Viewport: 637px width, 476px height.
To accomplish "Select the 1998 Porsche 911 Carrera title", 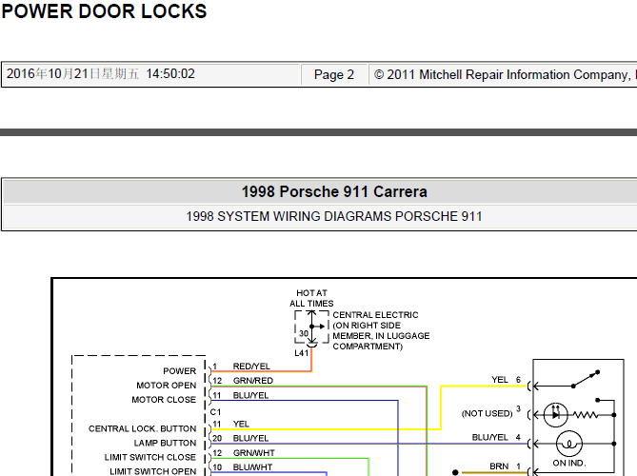I will [x=334, y=191].
